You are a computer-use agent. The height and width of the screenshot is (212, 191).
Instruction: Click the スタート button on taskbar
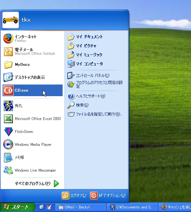17,207
